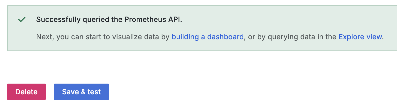Test the data source with Save & test
The width and height of the screenshot is (397, 105).
[x=81, y=92]
